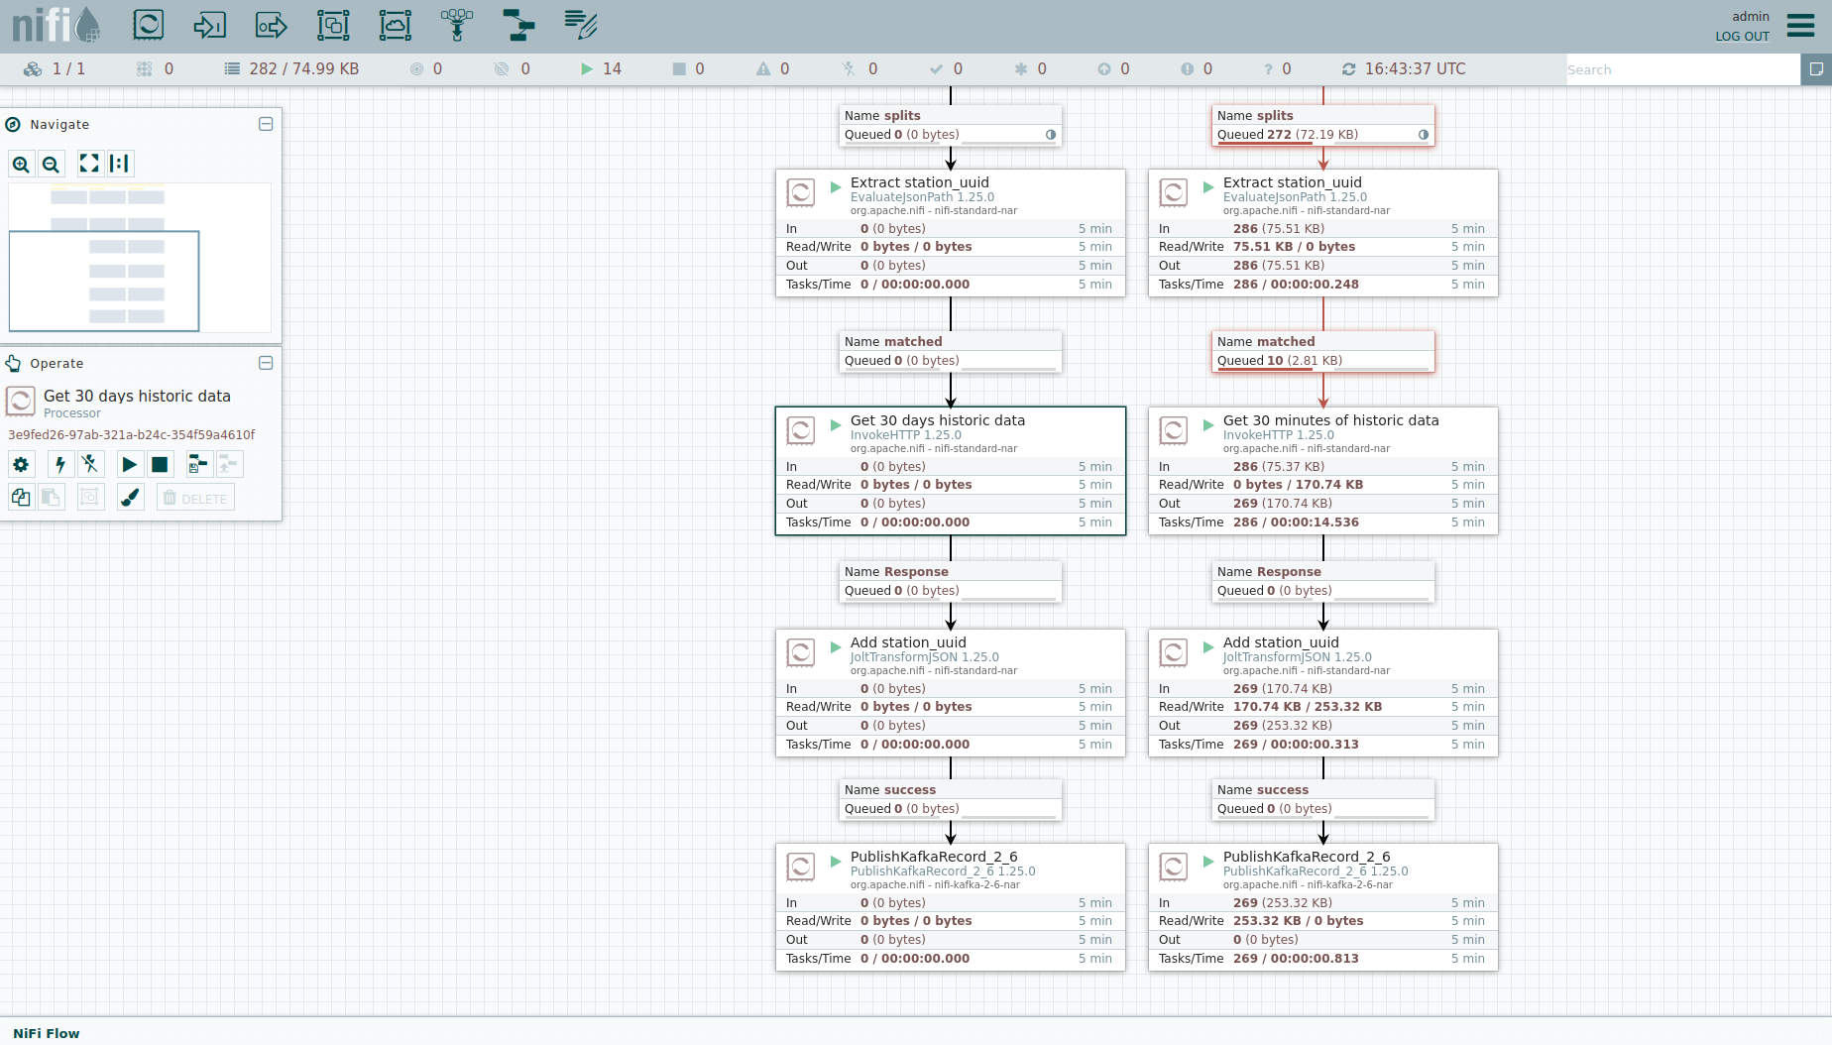Click the Template toolbar icon

(518, 25)
